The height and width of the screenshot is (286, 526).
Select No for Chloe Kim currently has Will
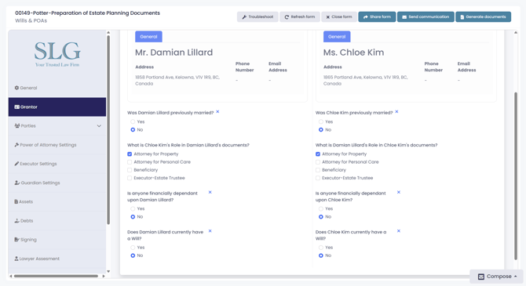coord(321,255)
